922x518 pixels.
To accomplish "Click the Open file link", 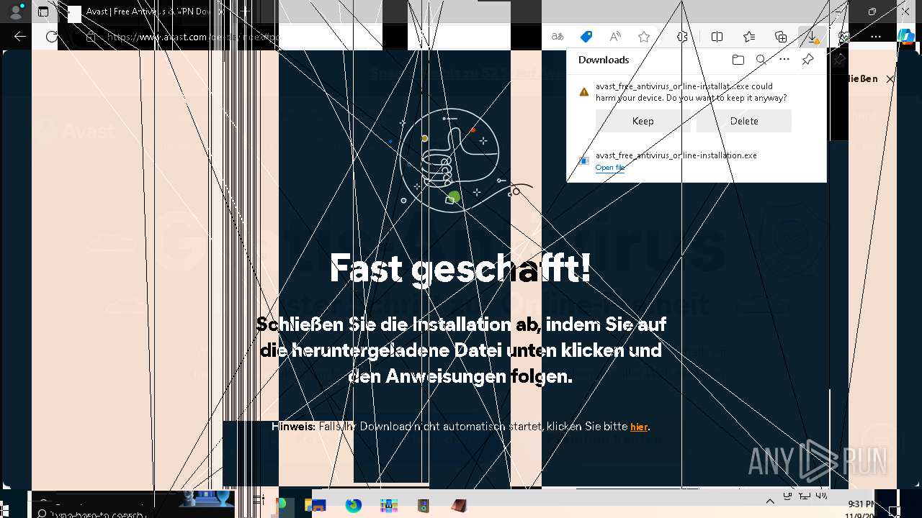I will pos(609,168).
